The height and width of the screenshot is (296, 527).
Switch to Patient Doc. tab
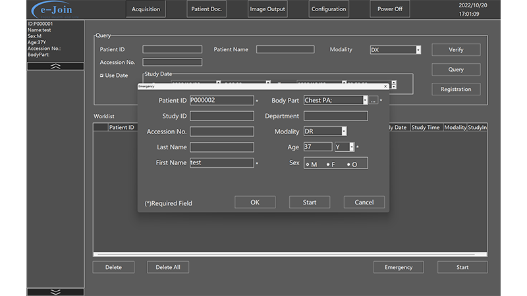click(x=206, y=9)
